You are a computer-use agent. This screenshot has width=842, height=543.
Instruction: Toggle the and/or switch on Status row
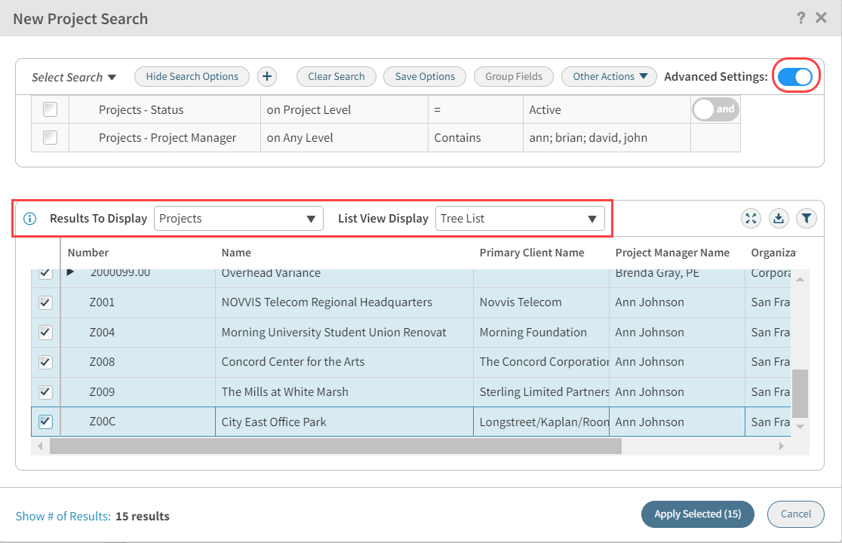(715, 109)
